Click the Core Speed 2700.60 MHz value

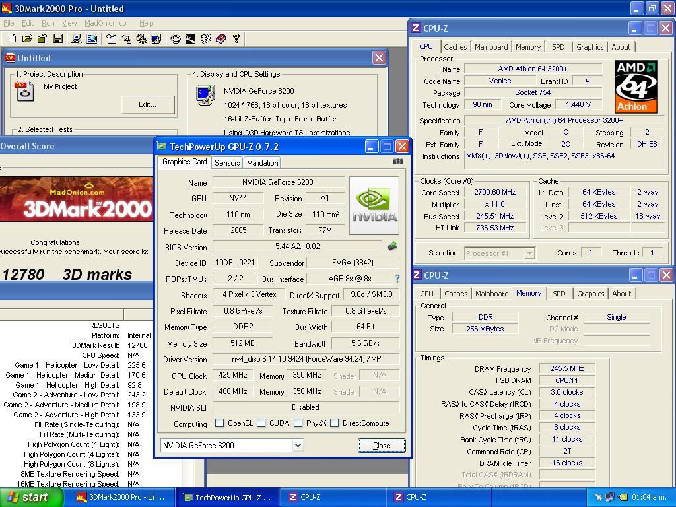(x=494, y=192)
